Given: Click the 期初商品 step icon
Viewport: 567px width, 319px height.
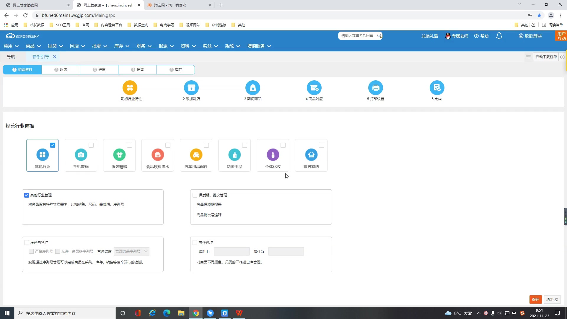Looking at the screenshot, I should click(253, 88).
